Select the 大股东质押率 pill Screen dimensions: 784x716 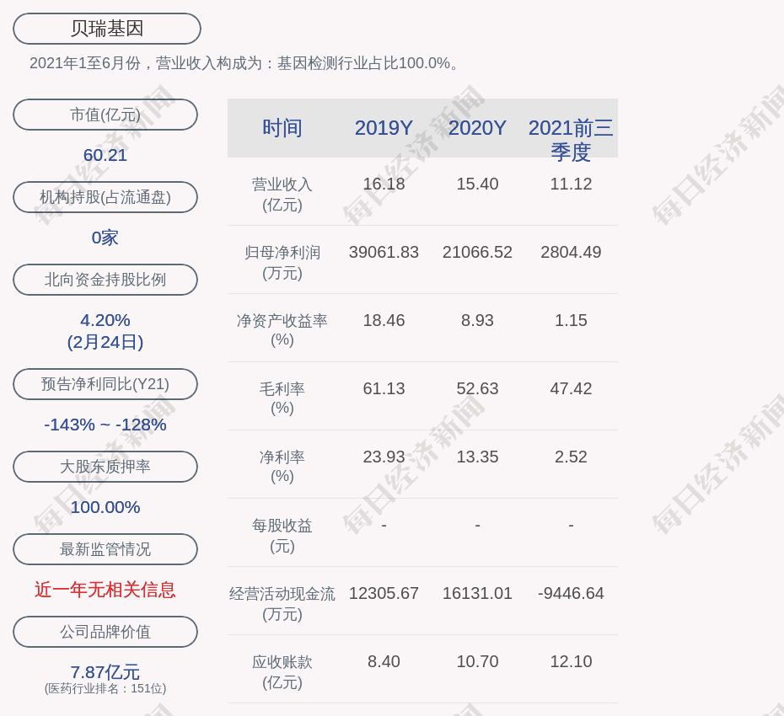pos(105,466)
